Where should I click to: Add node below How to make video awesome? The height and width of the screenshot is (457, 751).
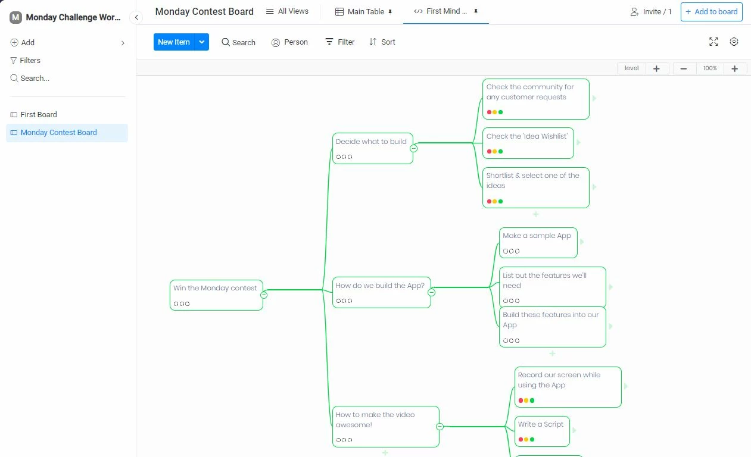point(385,453)
